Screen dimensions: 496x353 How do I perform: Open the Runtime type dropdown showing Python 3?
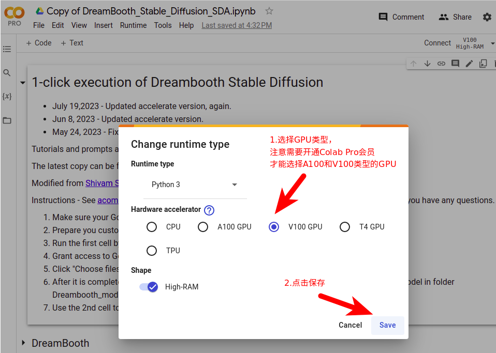(195, 185)
